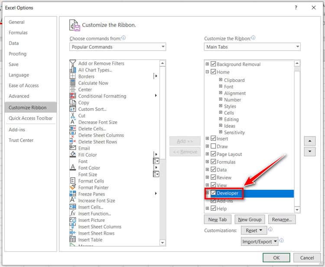Open the Trust Center options category
Viewport: 325px width, 267px height.
click(21, 140)
